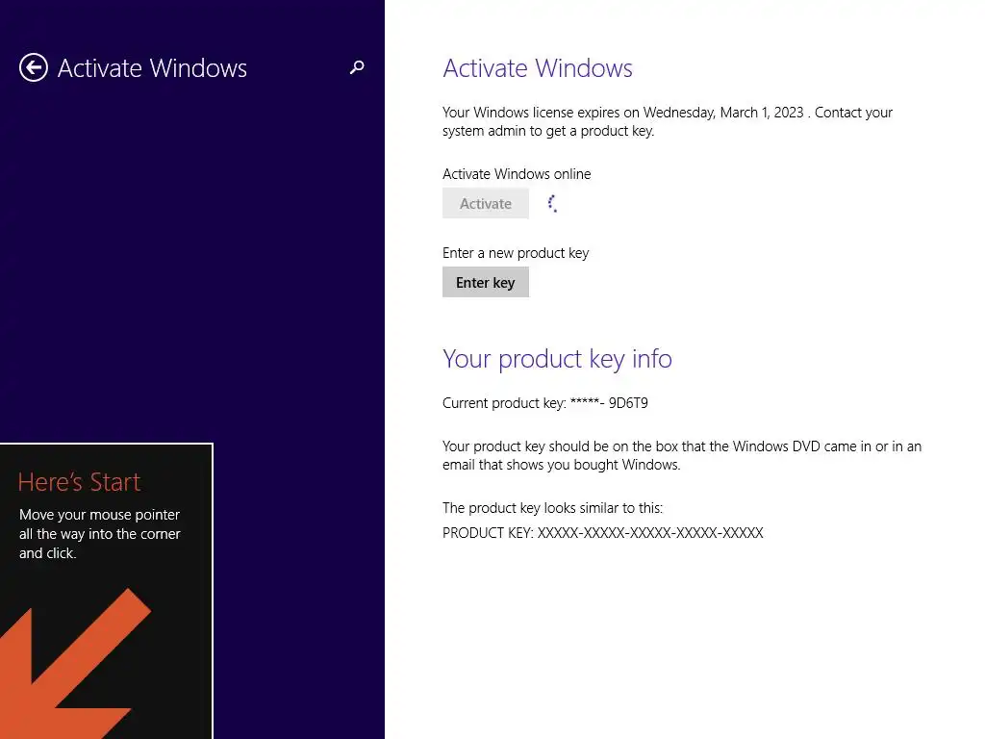
Task: Click the paragraph about the Windows DVD box
Action: [682, 455]
